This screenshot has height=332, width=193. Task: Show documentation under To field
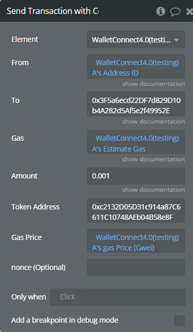(x=153, y=122)
